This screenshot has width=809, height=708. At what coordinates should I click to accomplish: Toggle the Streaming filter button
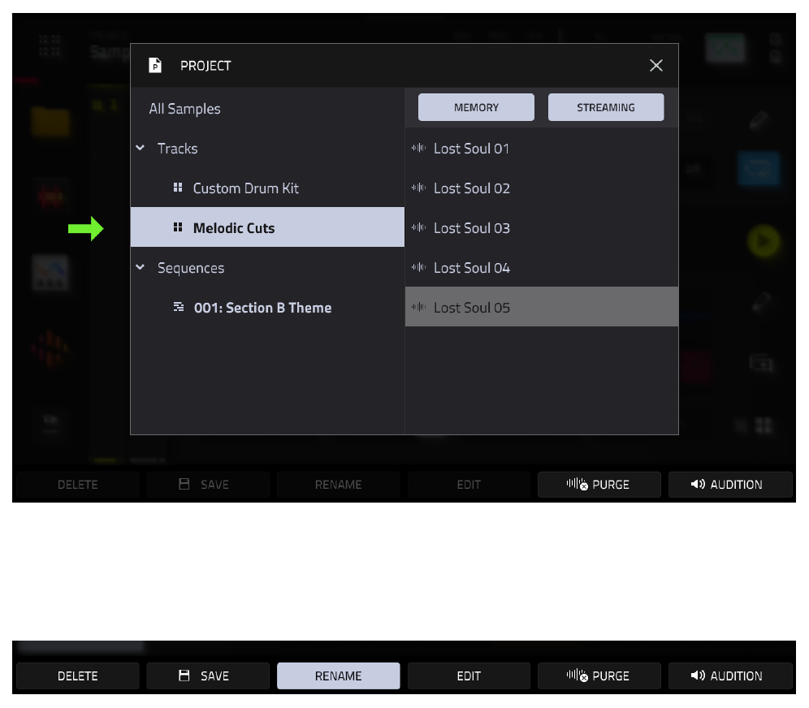click(x=606, y=107)
